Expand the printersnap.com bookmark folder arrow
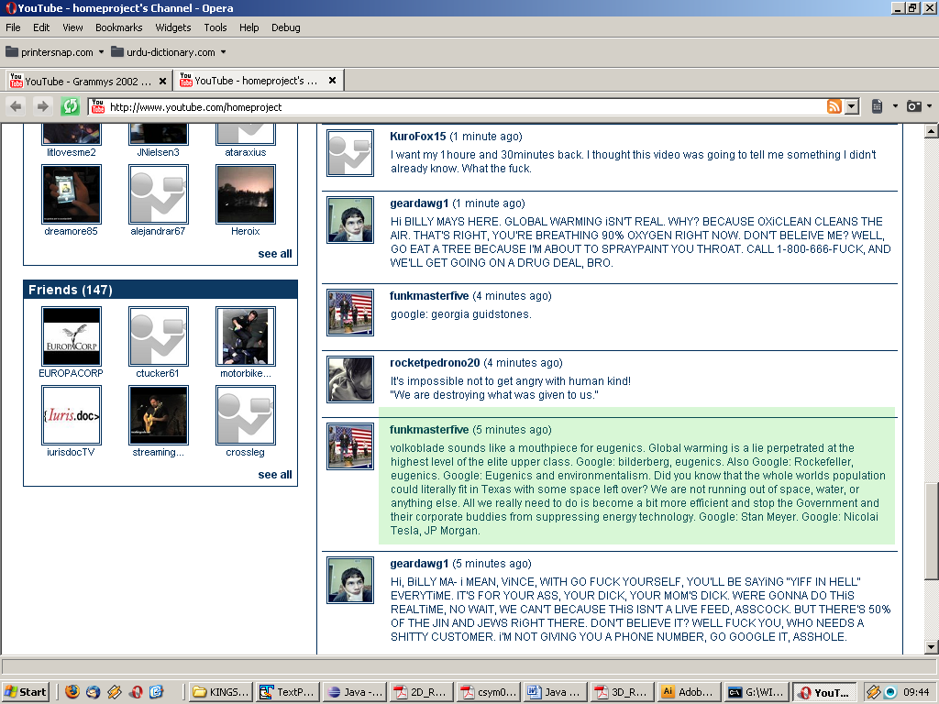 (101, 52)
